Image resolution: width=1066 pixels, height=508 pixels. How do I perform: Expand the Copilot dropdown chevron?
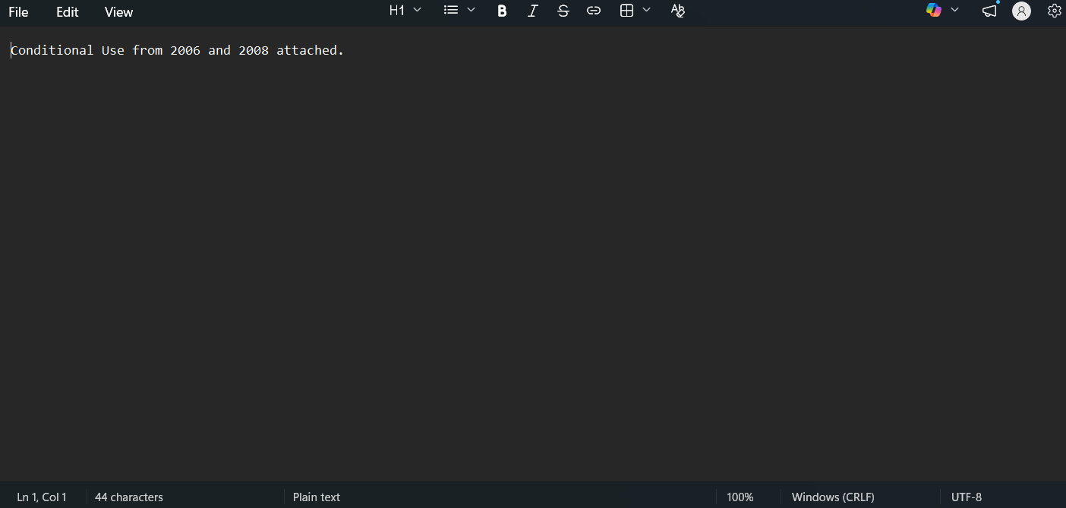[955, 10]
